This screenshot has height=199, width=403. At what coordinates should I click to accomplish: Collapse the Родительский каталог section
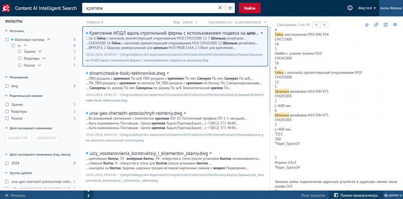6,96
